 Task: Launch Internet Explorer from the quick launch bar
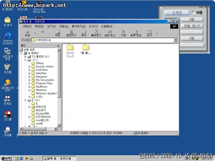[x=21, y=158]
